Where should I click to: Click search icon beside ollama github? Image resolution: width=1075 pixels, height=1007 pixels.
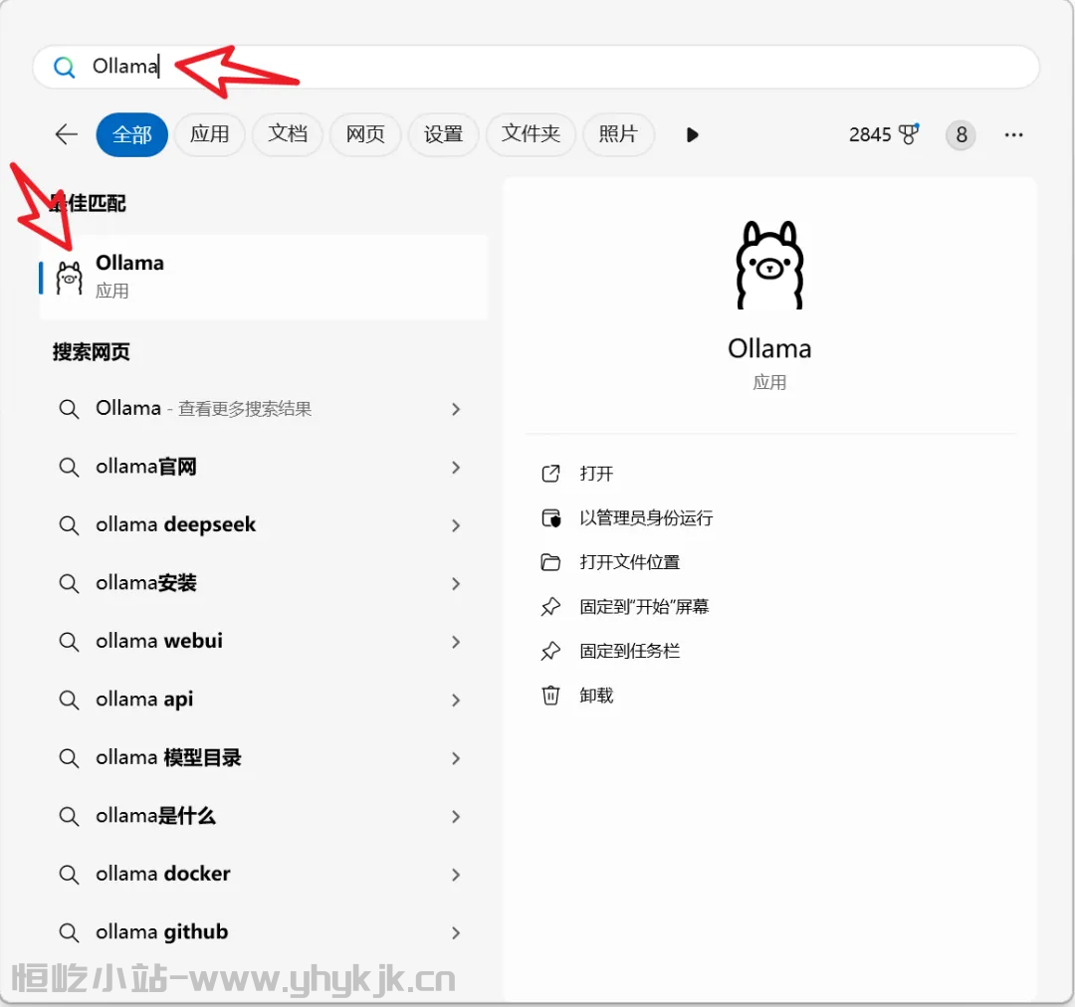tap(69, 933)
